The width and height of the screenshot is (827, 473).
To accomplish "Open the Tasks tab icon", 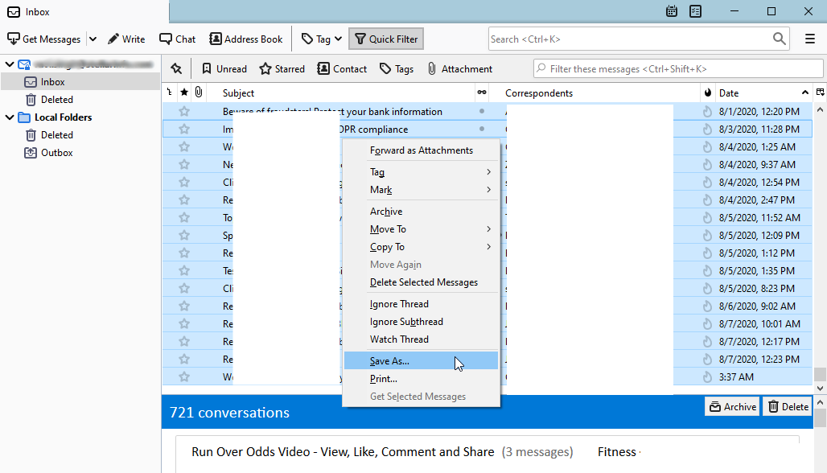I will (x=695, y=11).
